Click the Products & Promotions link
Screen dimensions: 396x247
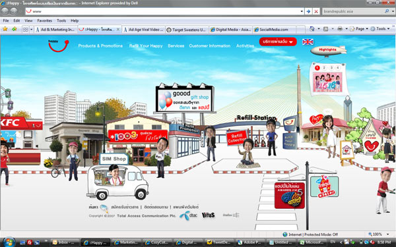100,46
